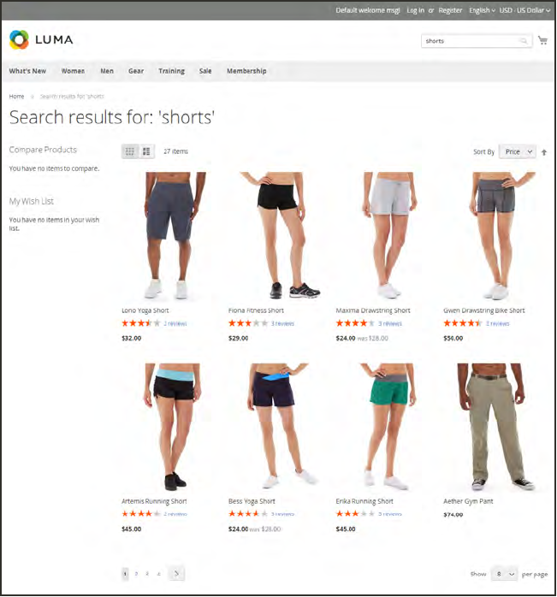Switch to list view mode
The height and width of the screenshot is (597, 557).
coord(146,151)
